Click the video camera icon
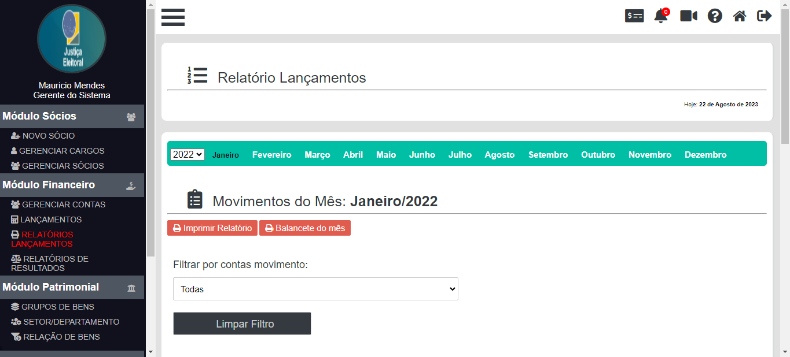 click(688, 16)
